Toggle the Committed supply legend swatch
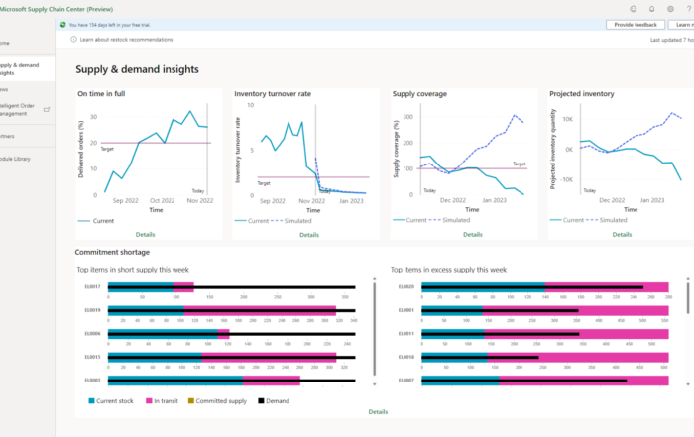 tap(191, 400)
